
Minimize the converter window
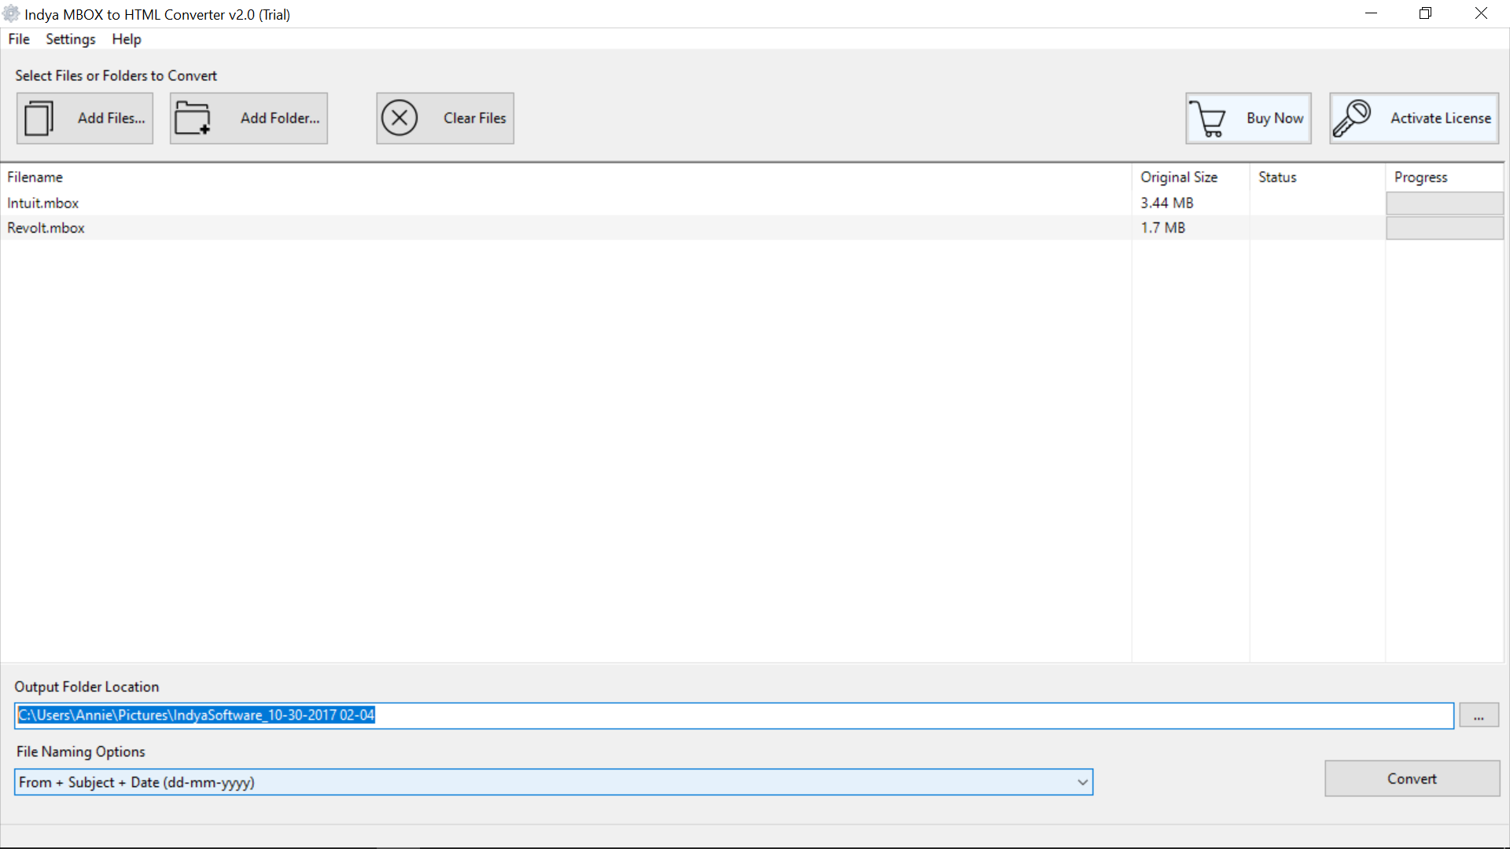1372,13
